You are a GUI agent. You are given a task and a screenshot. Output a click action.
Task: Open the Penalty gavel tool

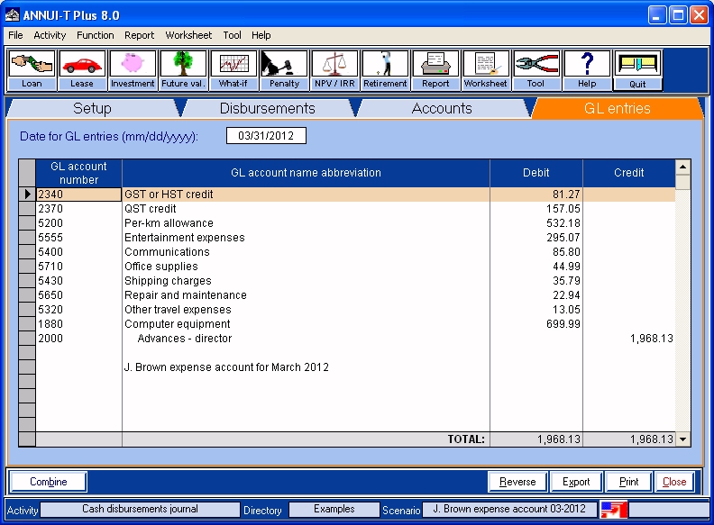(x=284, y=70)
